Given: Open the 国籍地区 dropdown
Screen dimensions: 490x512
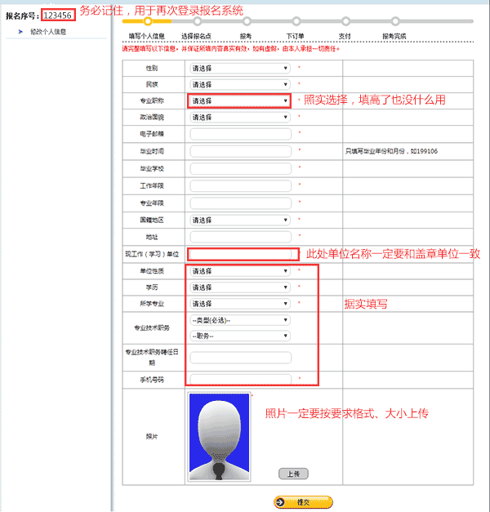Looking at the screenshot, I should click(240, 220).
